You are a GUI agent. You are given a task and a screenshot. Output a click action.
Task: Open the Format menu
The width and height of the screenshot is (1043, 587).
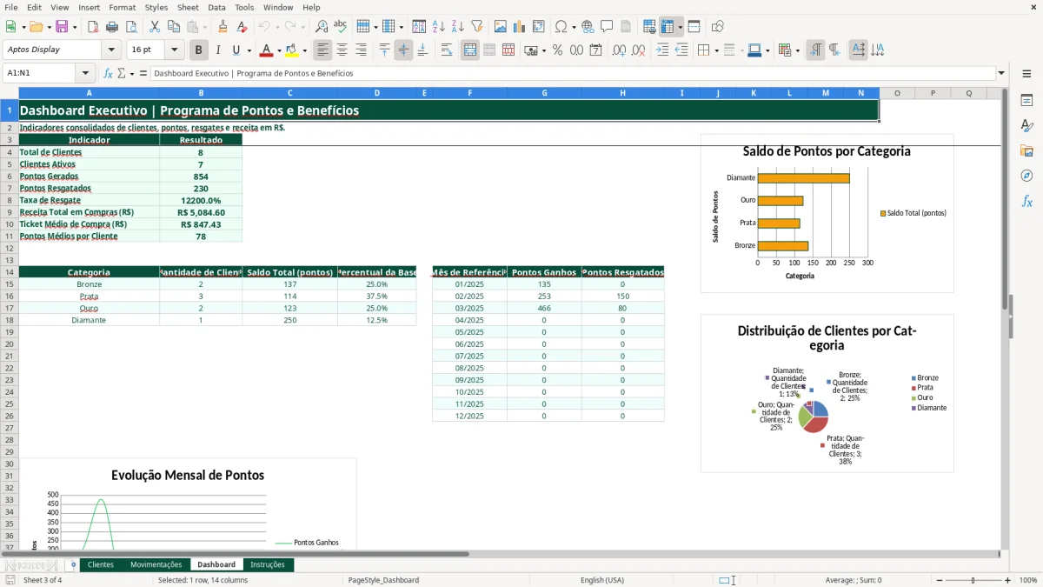click(122, 7)
